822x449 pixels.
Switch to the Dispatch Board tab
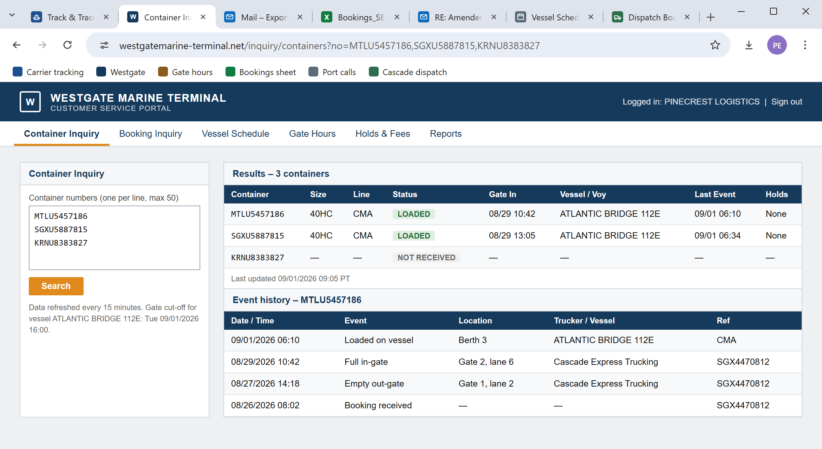[652, 17]
